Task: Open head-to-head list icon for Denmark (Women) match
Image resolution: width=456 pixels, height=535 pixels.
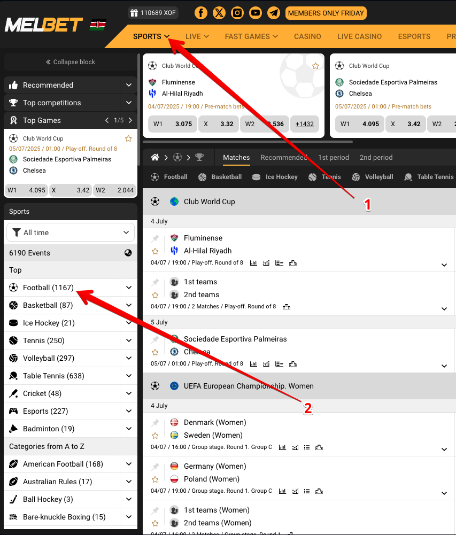Action: point(307,447)
